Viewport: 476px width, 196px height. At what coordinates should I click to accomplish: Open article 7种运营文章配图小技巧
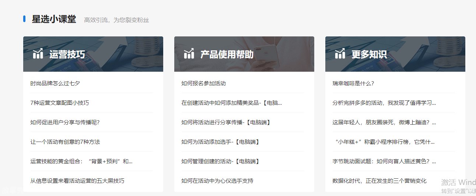tap(60, 103)
